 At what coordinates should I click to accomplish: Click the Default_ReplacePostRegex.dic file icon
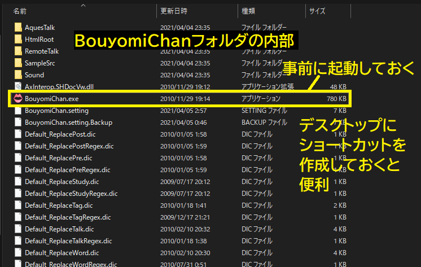[x=18, y=146]
